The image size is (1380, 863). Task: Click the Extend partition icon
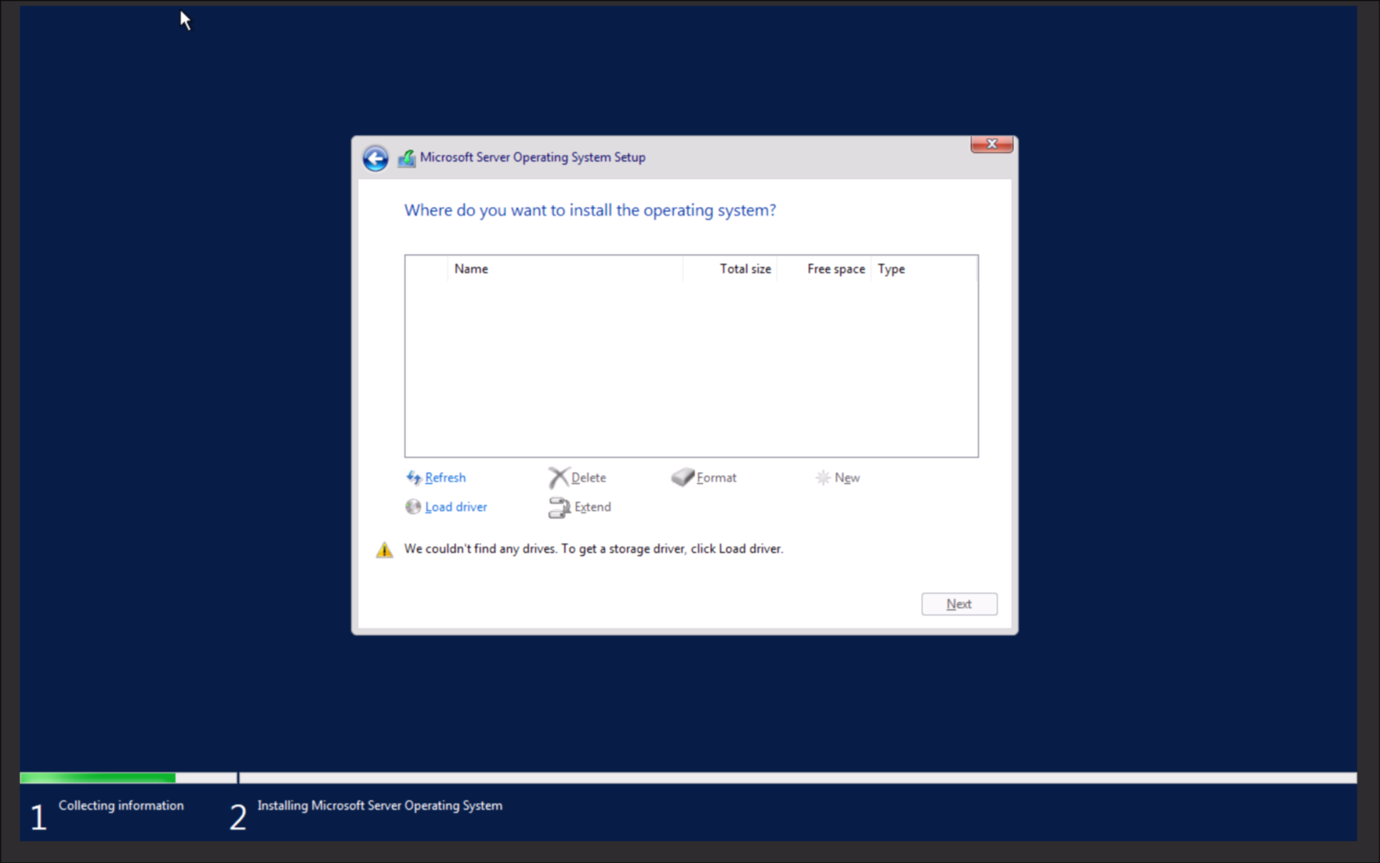click(559, 507)
